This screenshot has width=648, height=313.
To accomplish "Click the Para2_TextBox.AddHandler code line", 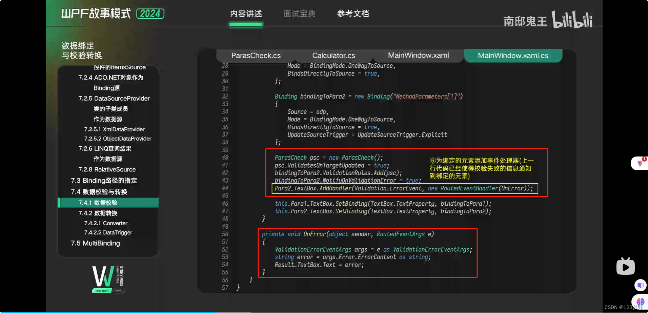I will pyautogui.click(x=404, y=188).
